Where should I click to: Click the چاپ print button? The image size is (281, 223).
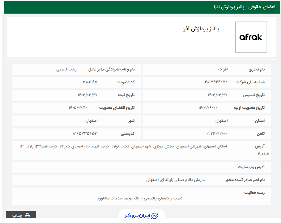[x=21, y=215]
